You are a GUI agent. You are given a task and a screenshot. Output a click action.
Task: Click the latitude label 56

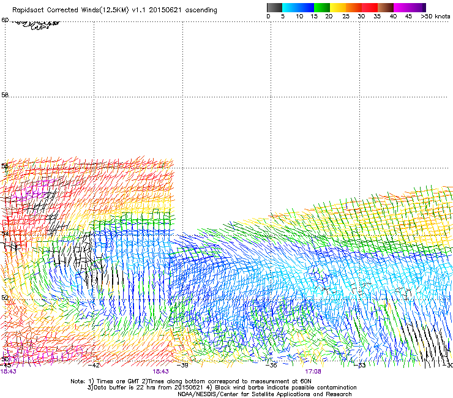tap(5, 166)
